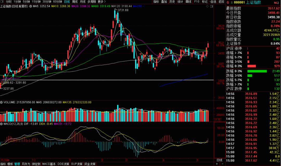The width and height of the screenshot is (281, 166).
Task: Expand the VOLUME indicator dropdown arrow
Action: [2, 102]
